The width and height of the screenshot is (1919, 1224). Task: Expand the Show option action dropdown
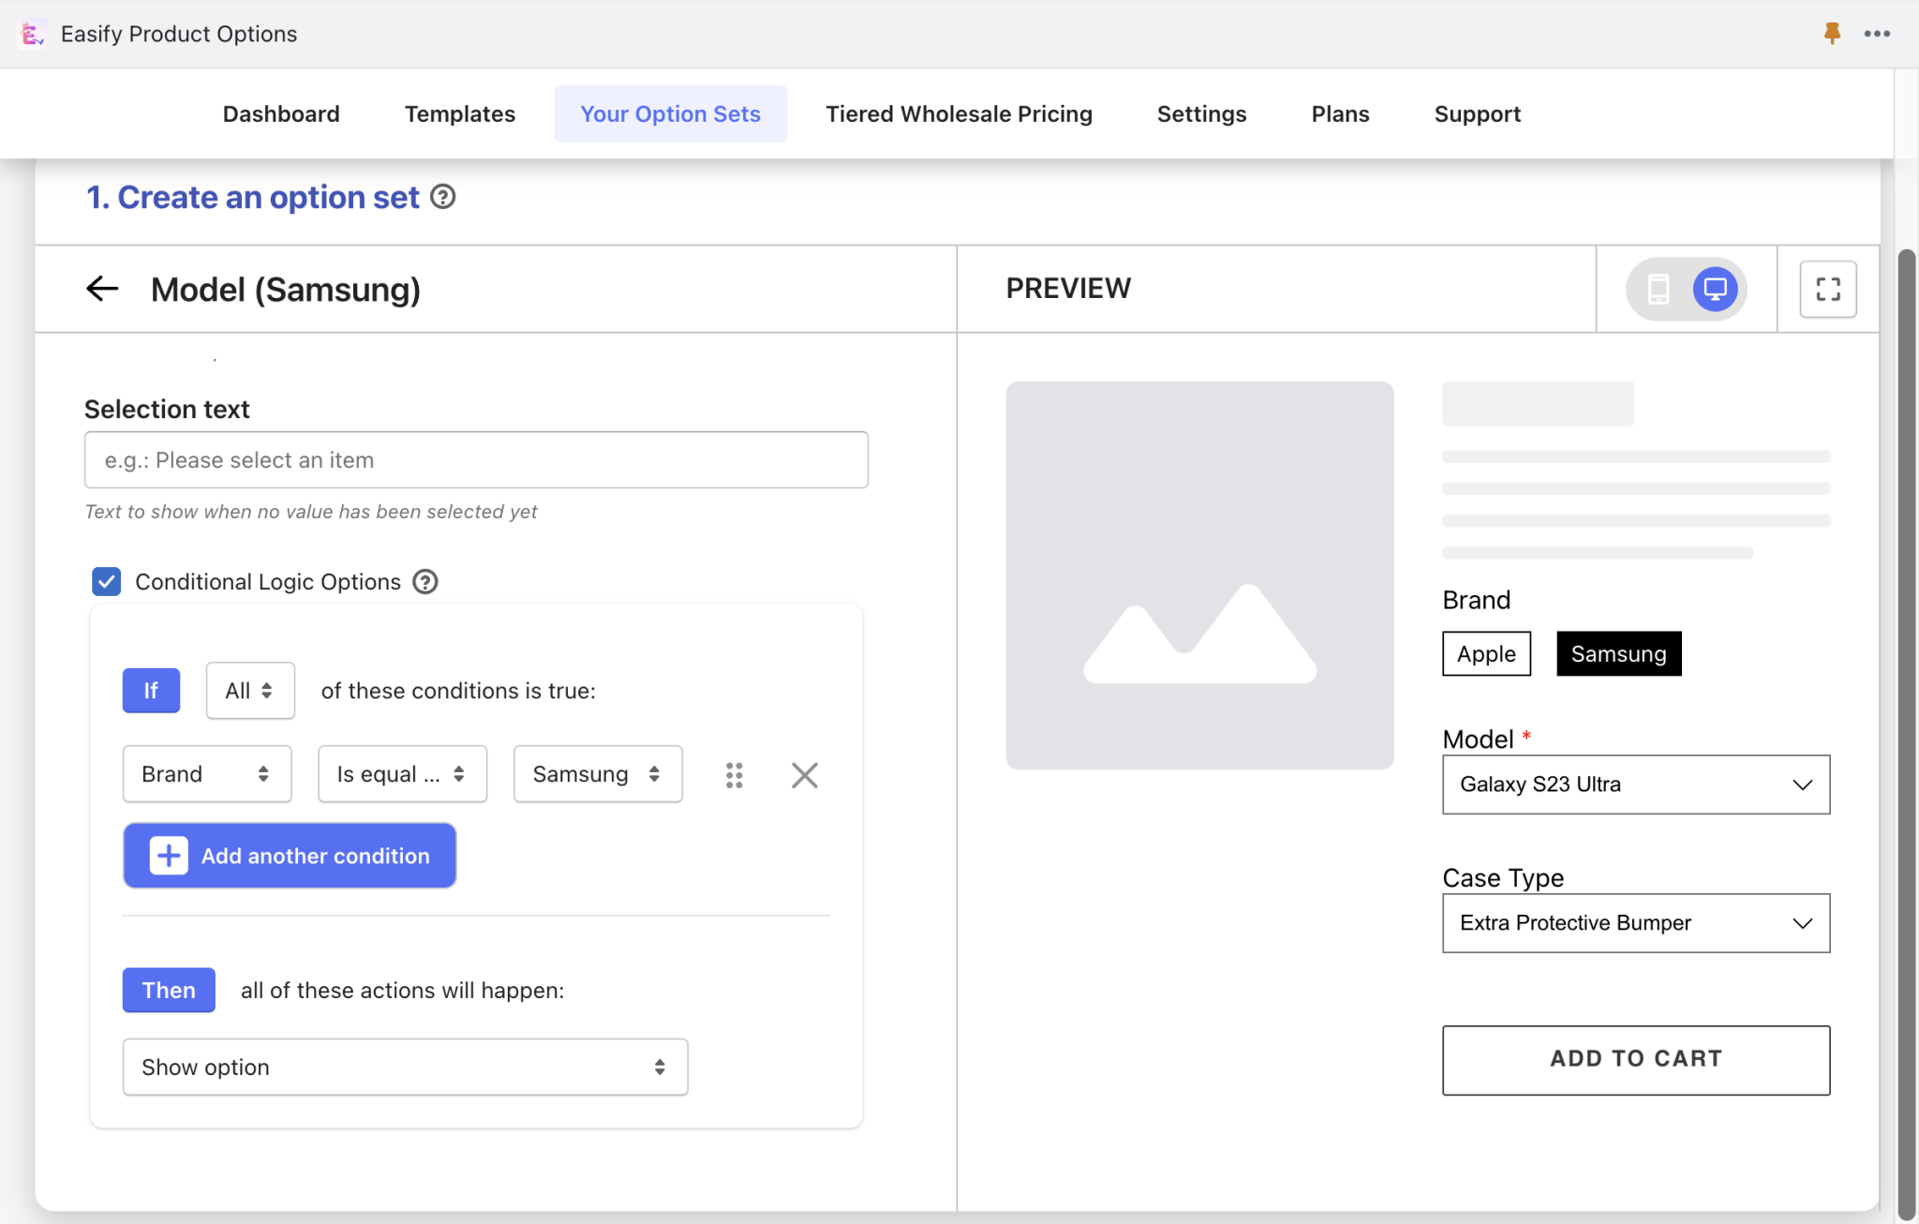tap(405, 1067)
